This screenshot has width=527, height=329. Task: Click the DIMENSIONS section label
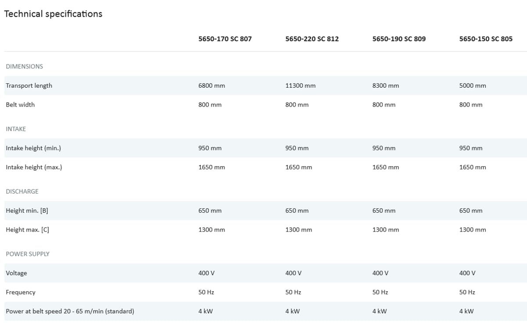pyautogui.click(x=24, y=67)
